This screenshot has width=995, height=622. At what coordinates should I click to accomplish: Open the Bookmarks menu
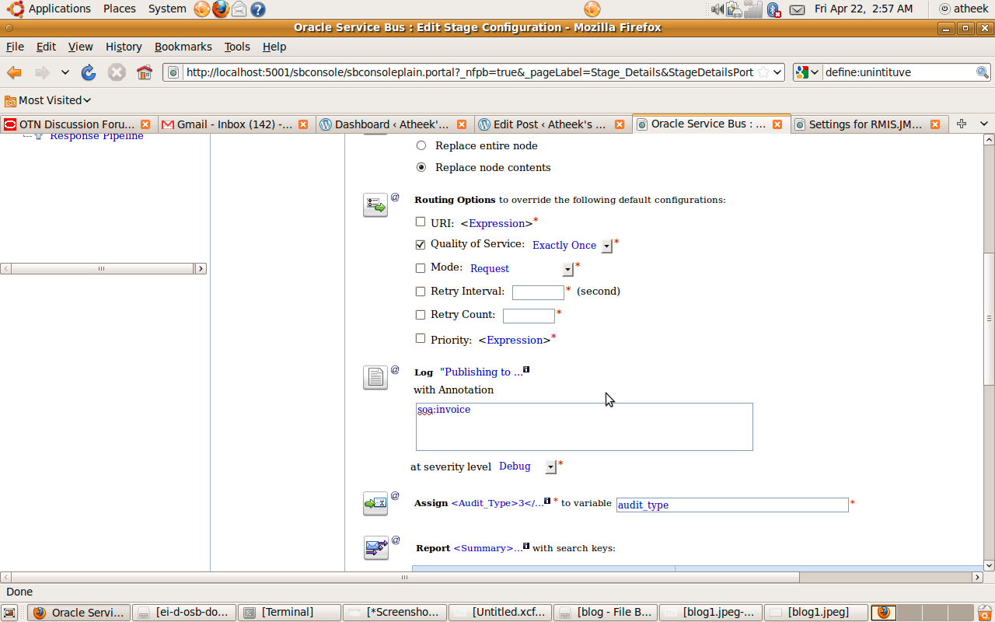point(183,47)
